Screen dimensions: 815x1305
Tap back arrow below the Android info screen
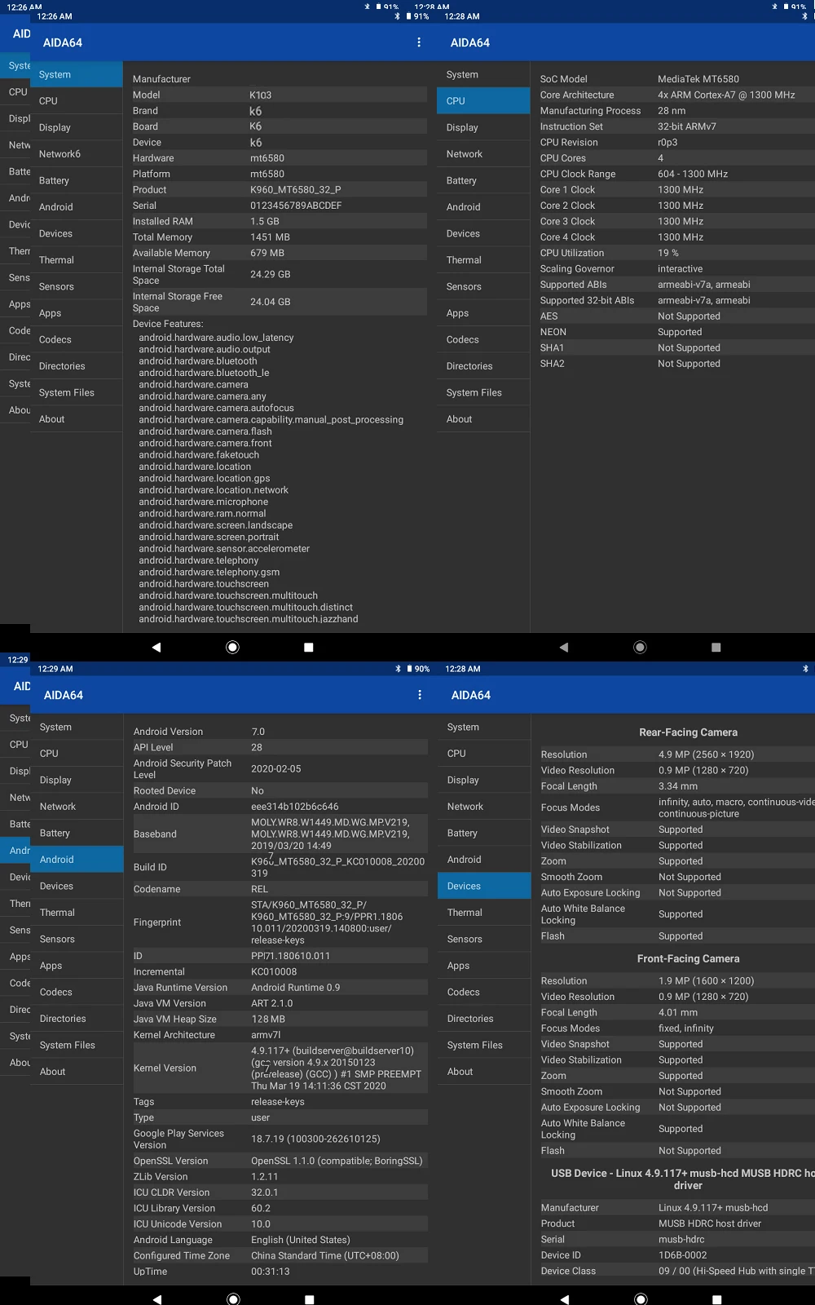157,1298
